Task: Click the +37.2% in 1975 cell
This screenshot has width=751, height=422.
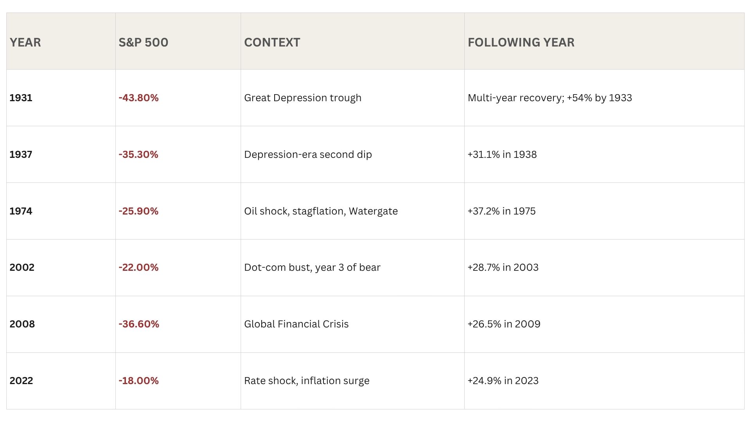Action: click(501, 211)
